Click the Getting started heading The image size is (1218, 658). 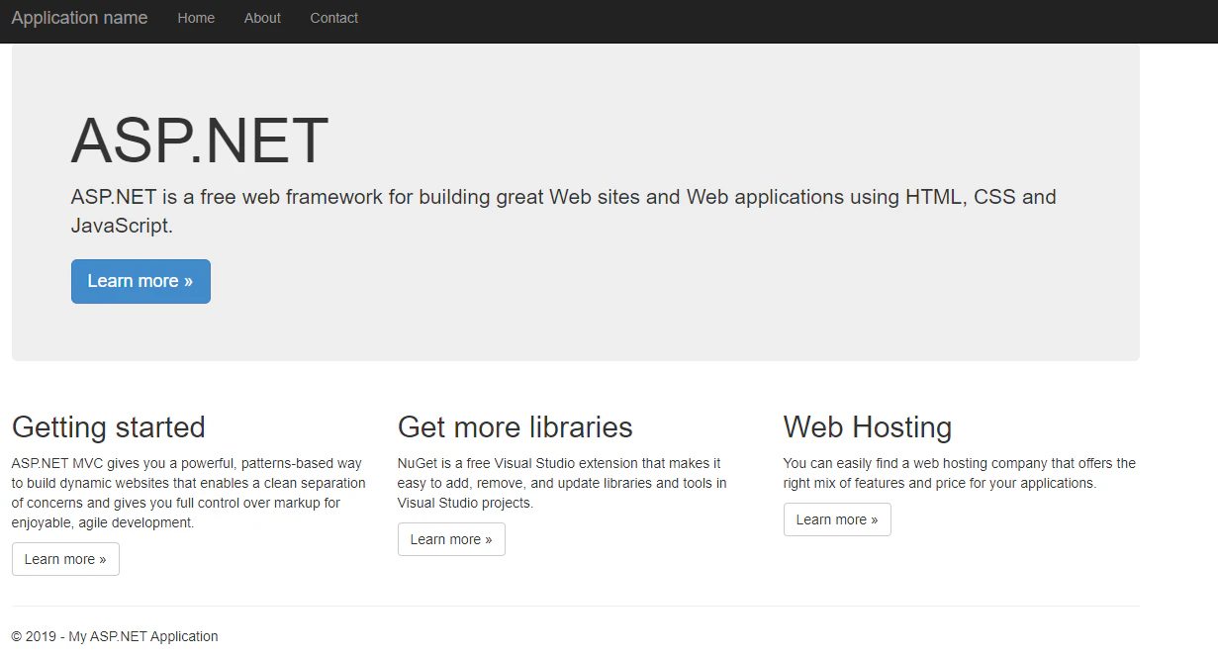[109, 427]
